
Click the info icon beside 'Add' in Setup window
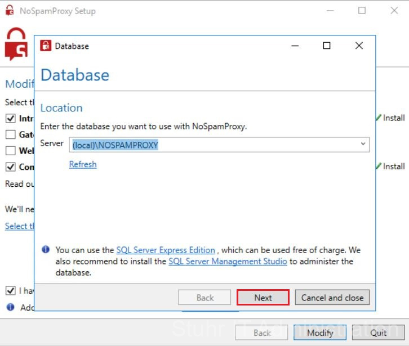[11, 307]
